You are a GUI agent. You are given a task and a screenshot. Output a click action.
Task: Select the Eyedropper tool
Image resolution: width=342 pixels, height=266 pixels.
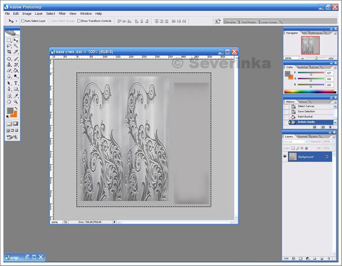point(16,96)
